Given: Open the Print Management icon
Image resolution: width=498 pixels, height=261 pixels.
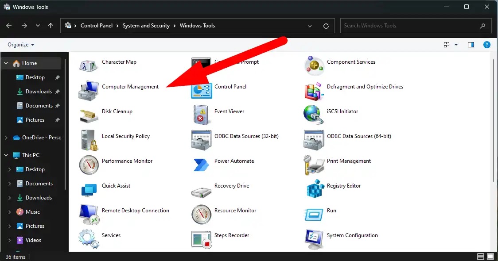Looking at the screenshot, I should [x=314, y=165].
